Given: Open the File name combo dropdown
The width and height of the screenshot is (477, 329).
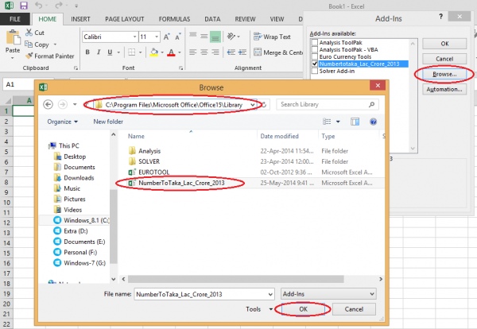Looking at the screenshot, I should click(x=270, y=294).
